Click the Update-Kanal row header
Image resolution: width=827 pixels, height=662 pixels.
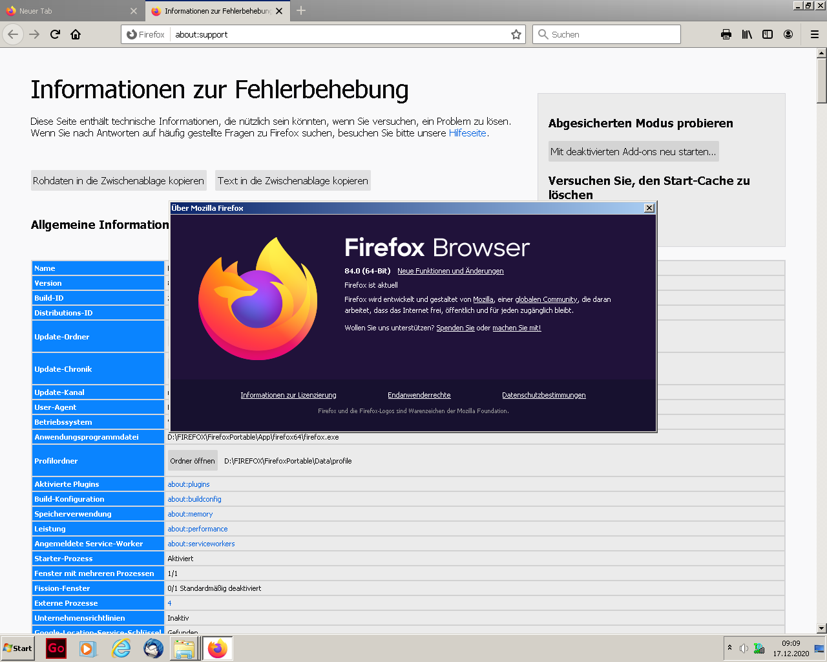pyautogui.click(x=98, y=392)
